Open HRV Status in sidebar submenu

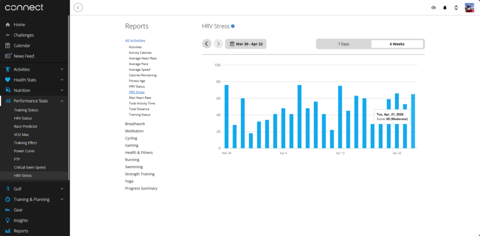pos(23,118)
